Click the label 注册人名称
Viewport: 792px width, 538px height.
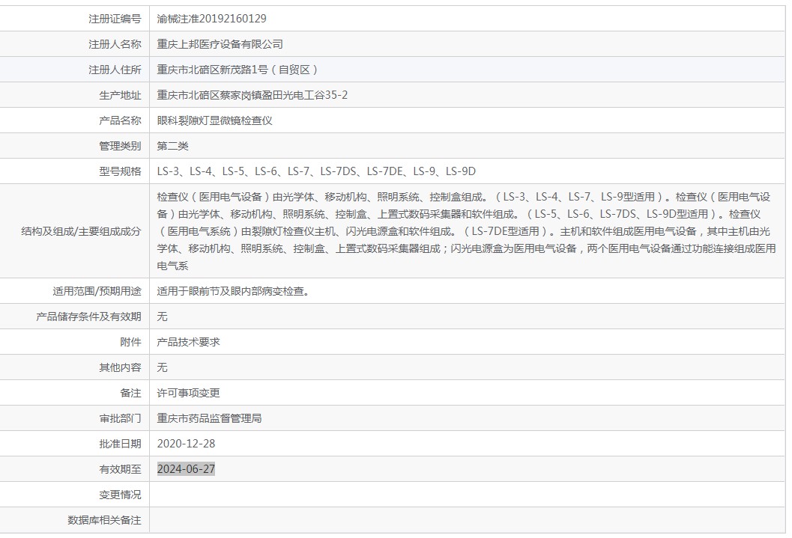pyautogui.click(x=115, y=44)
